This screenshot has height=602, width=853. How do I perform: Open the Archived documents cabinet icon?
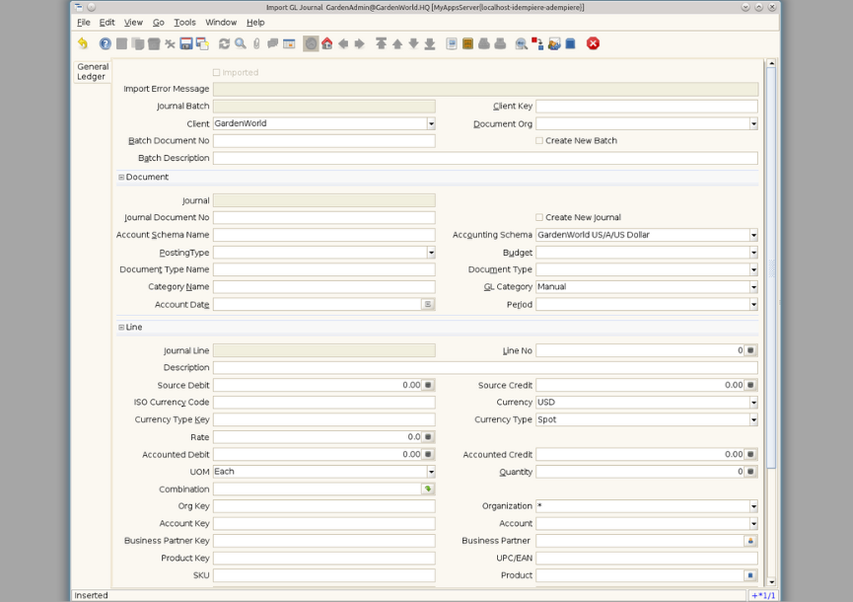point(467,43)
